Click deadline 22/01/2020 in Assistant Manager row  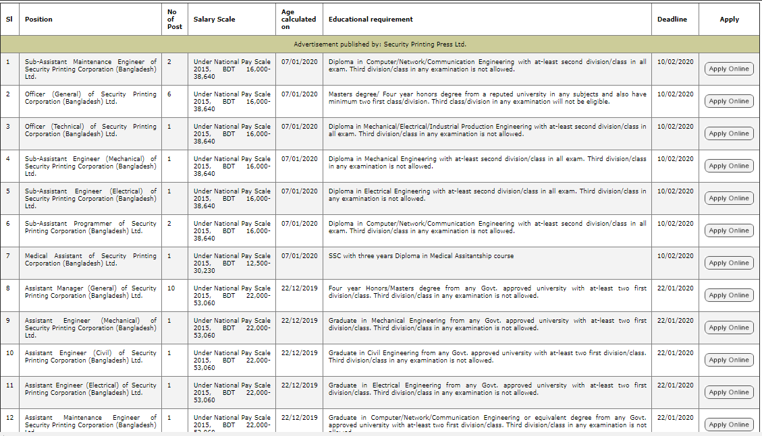point(675,288)
